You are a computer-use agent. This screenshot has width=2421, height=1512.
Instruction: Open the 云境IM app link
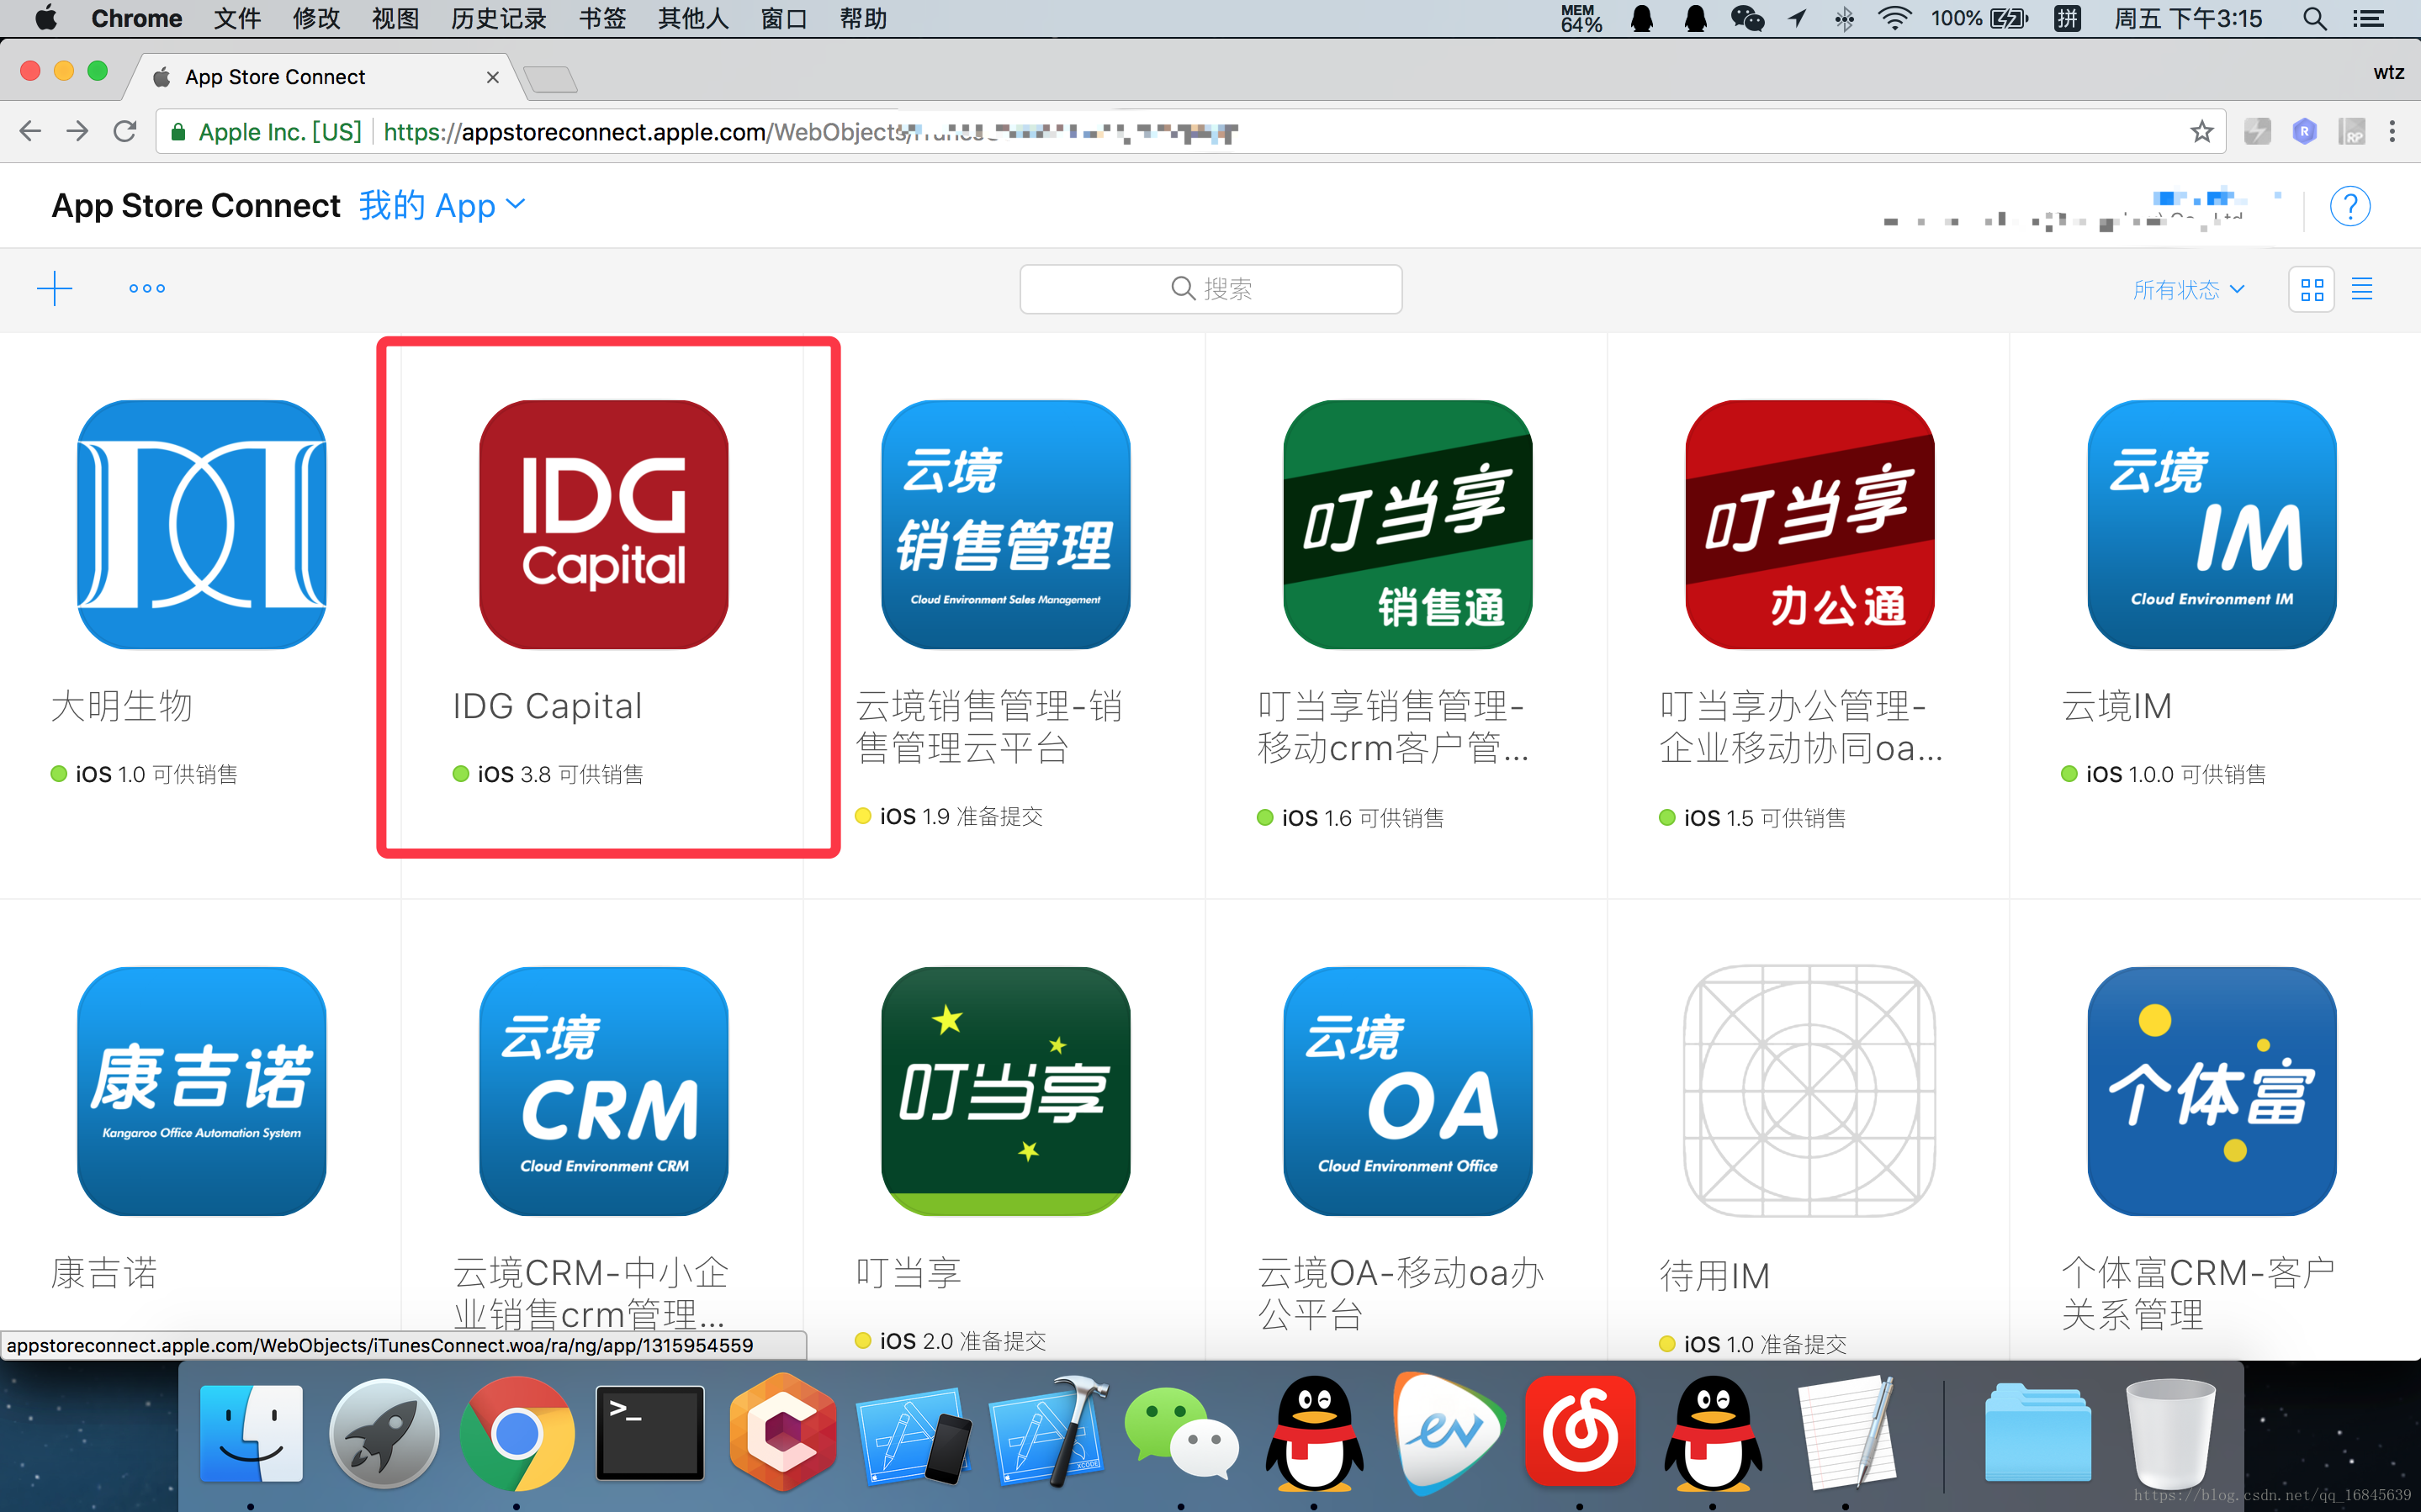pyautogui.click(x=2116, y=706)
